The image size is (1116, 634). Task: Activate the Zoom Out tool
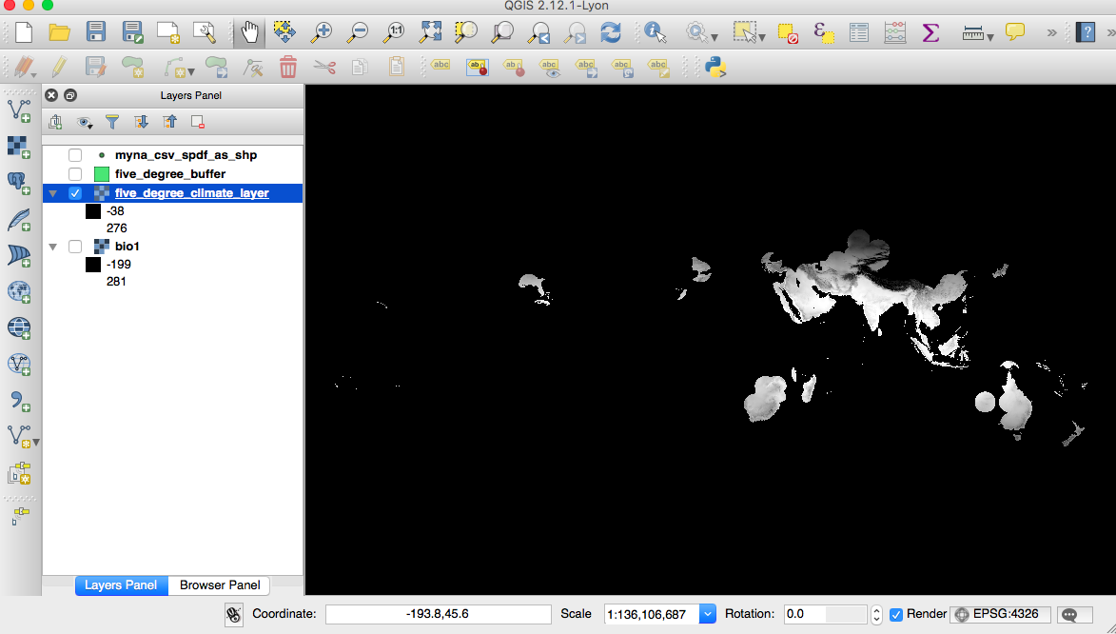(358, 32)
